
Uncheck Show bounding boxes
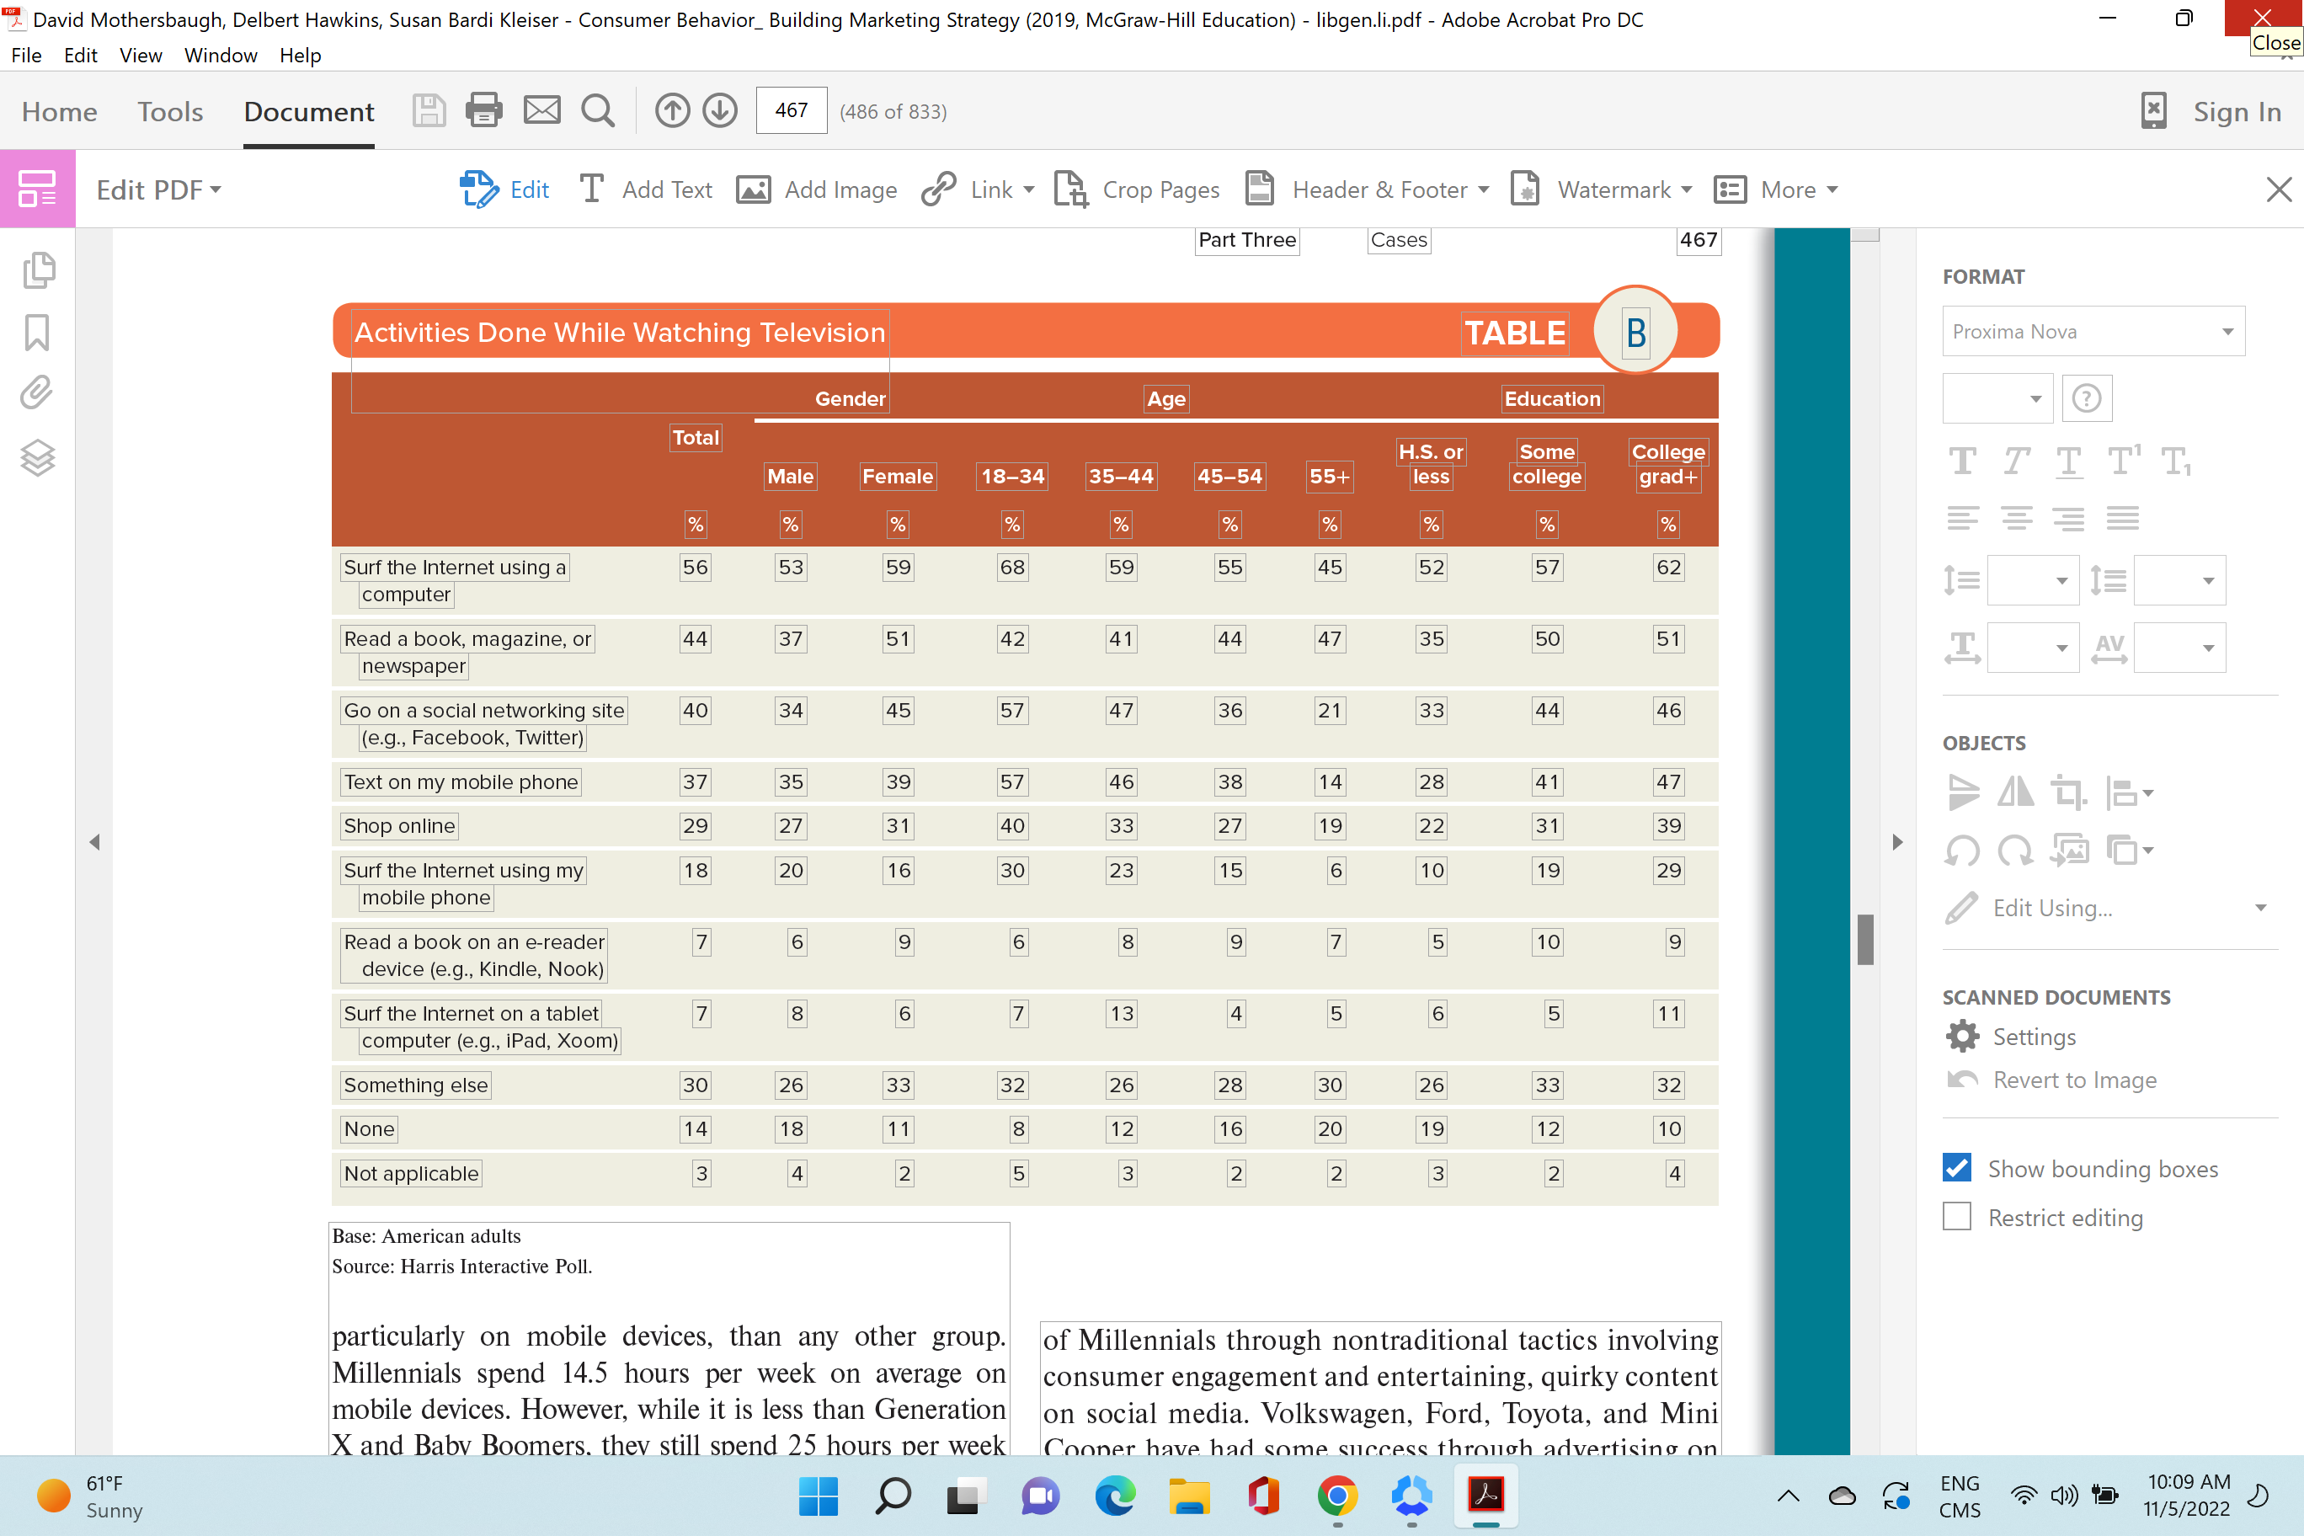[1956, 1168]
